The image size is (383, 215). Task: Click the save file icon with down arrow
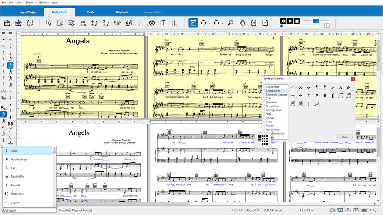coord(18,23)
